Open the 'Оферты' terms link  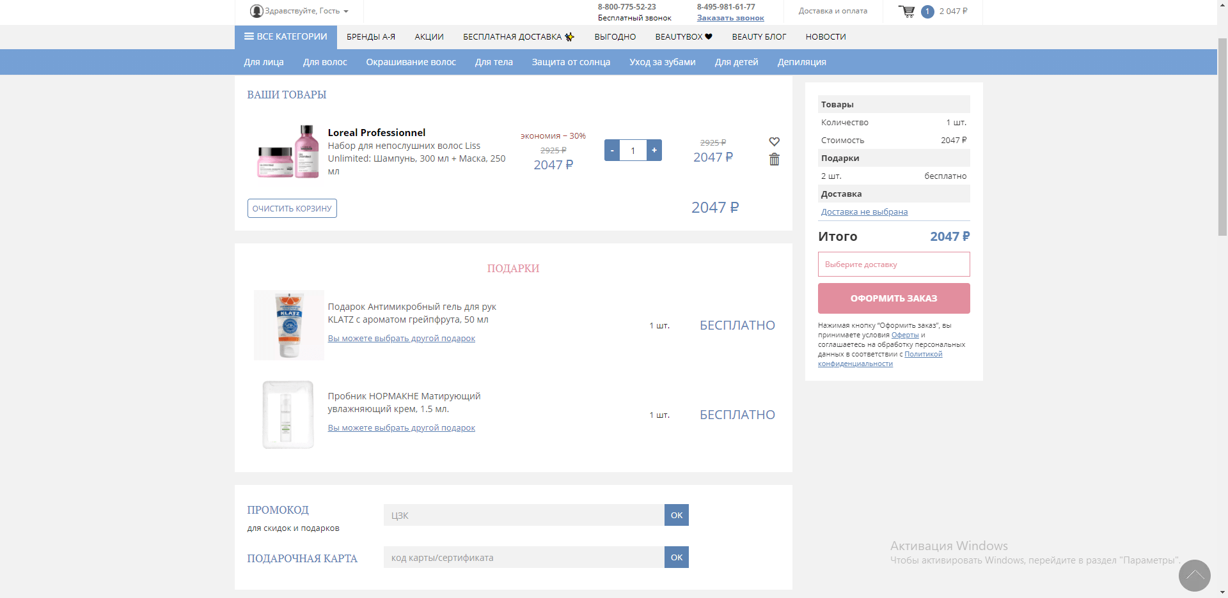pyautogui.click(x=905, y=335)
